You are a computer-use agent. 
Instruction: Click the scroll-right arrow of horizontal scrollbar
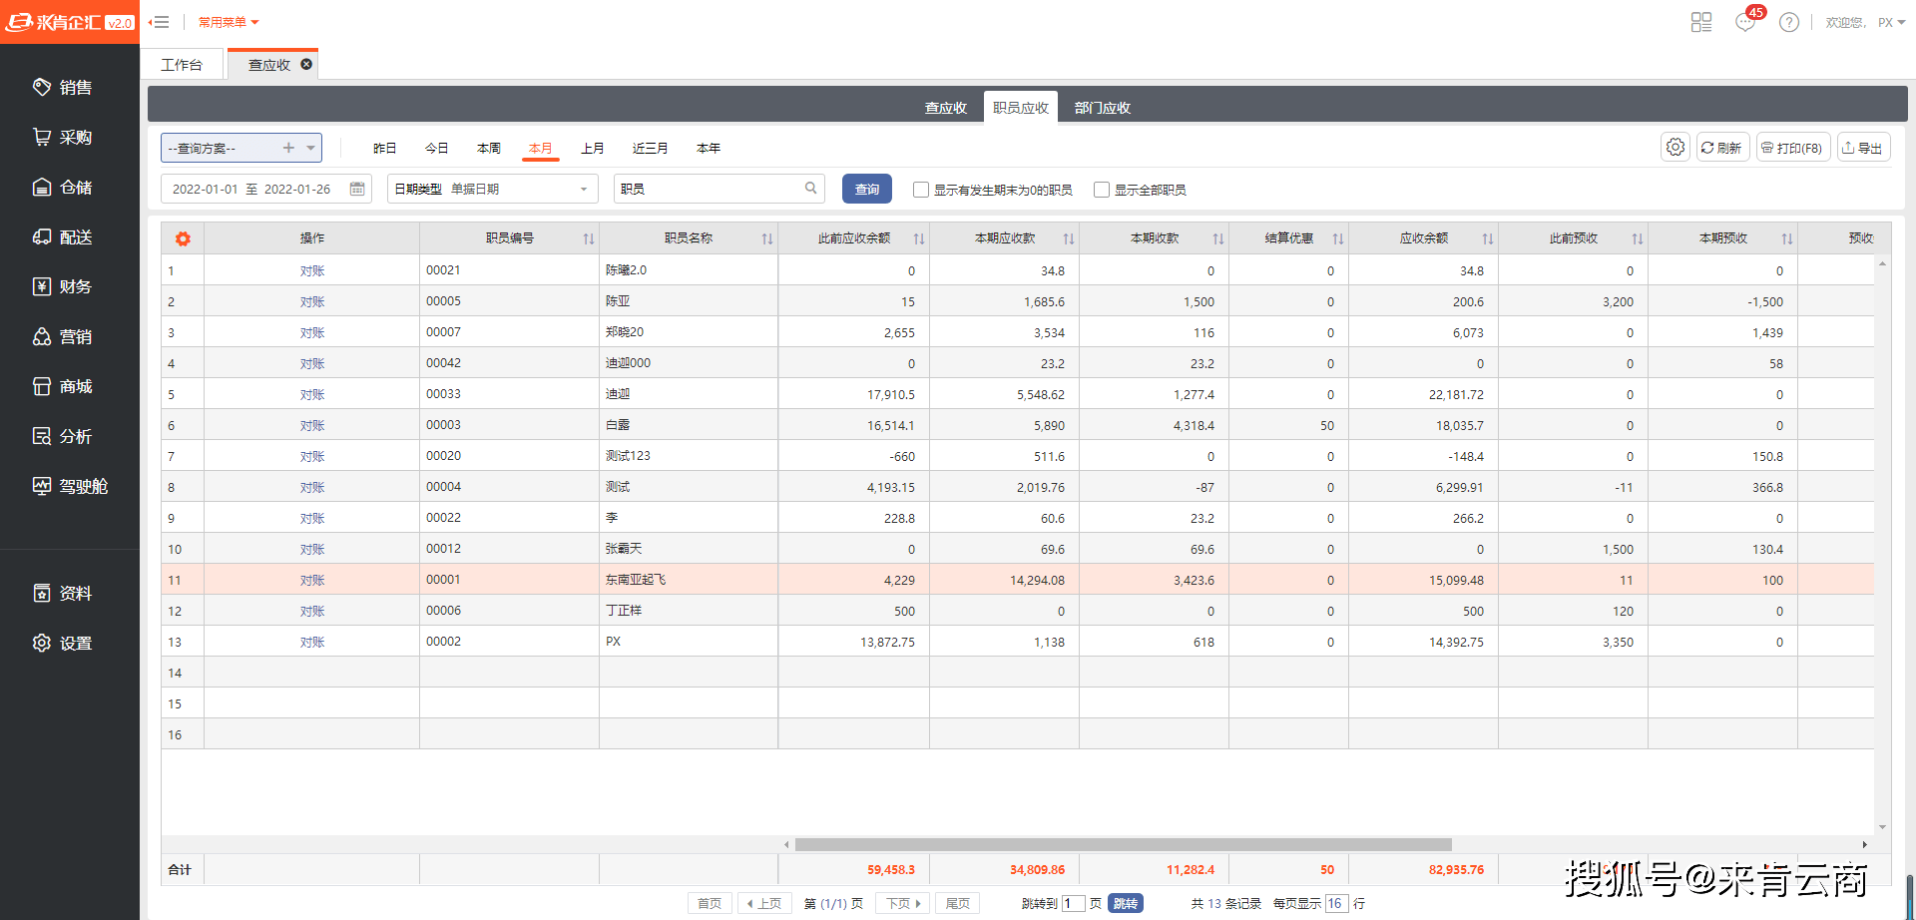pyautogui.click(x=1864, y=844)
